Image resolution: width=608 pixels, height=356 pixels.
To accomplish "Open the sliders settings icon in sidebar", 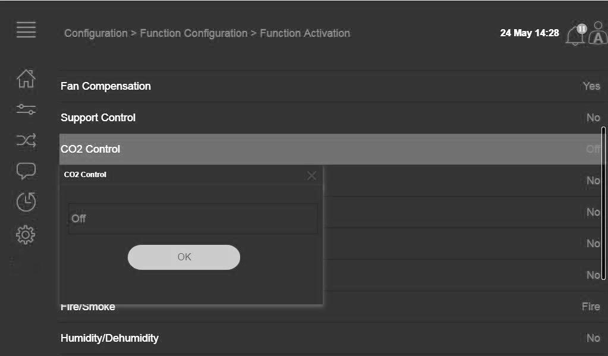I will point(26,109).
